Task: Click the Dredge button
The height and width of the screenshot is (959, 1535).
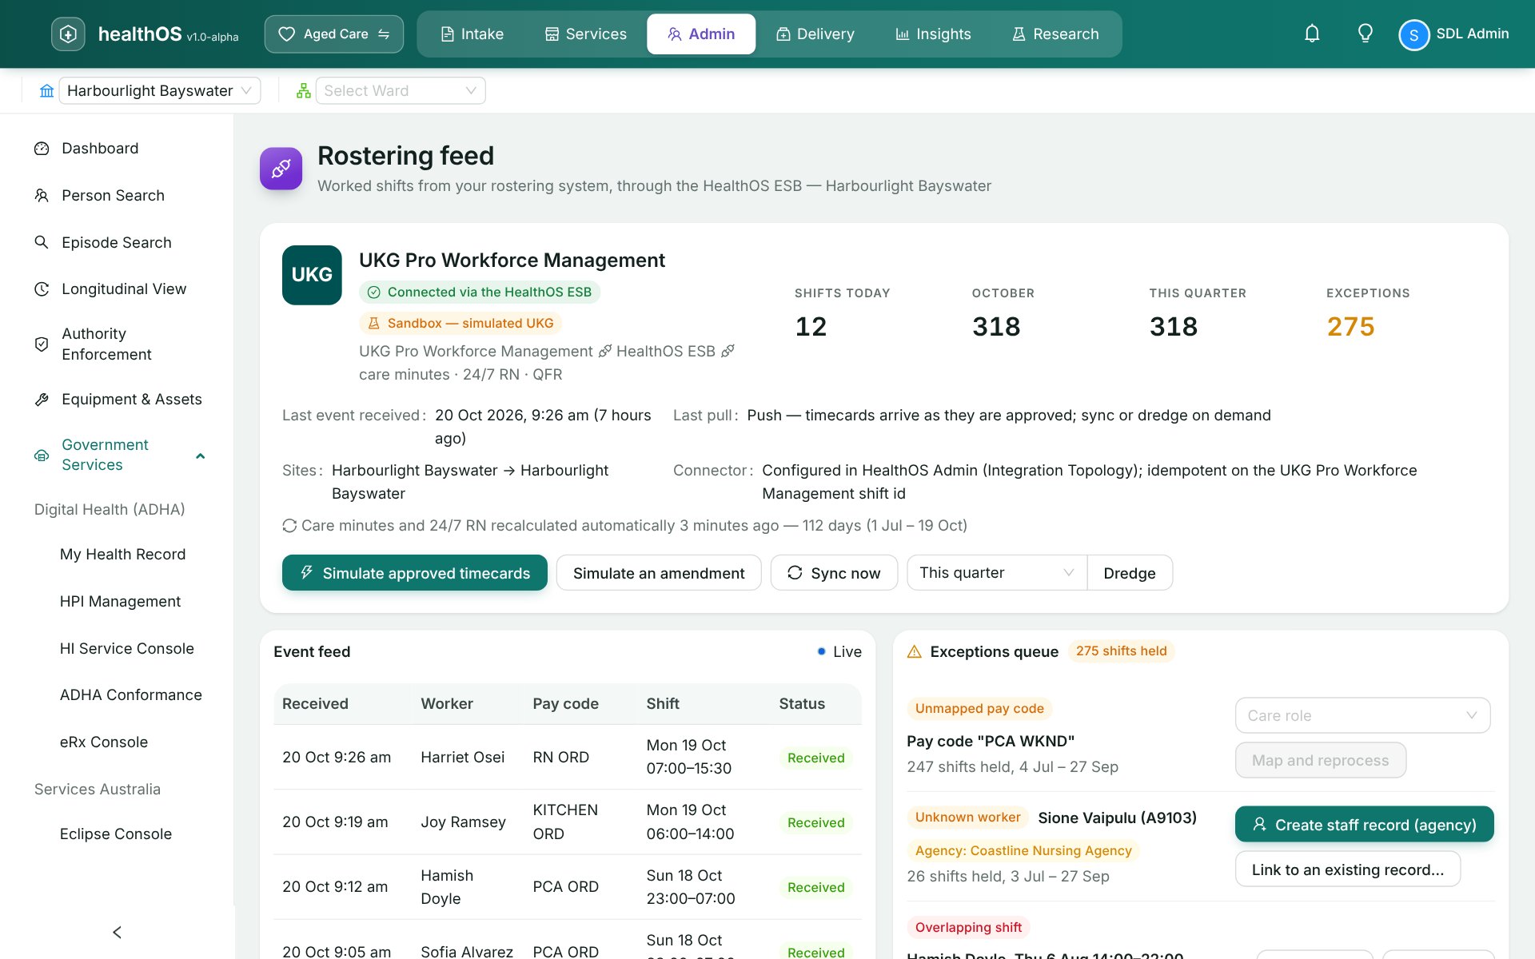Action: pos(1130,573)
